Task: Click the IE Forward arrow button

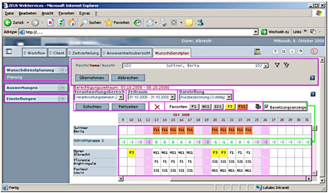Action: (x=35, y=22)
